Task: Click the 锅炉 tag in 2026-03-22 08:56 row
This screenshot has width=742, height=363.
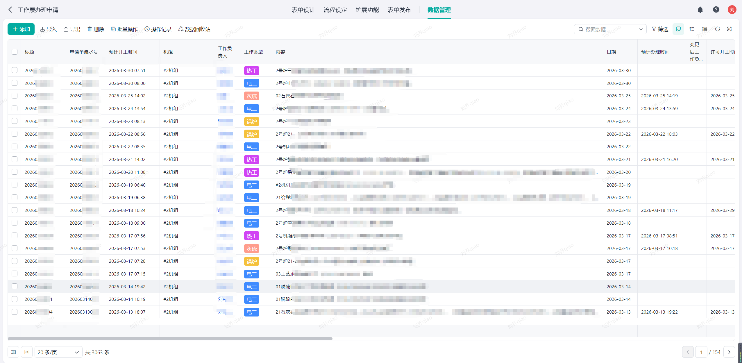Action: 251,134
